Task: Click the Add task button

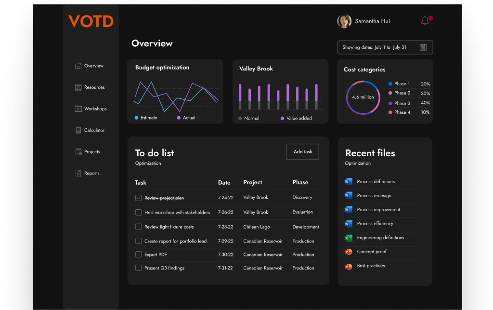Action: coord(302,152)
